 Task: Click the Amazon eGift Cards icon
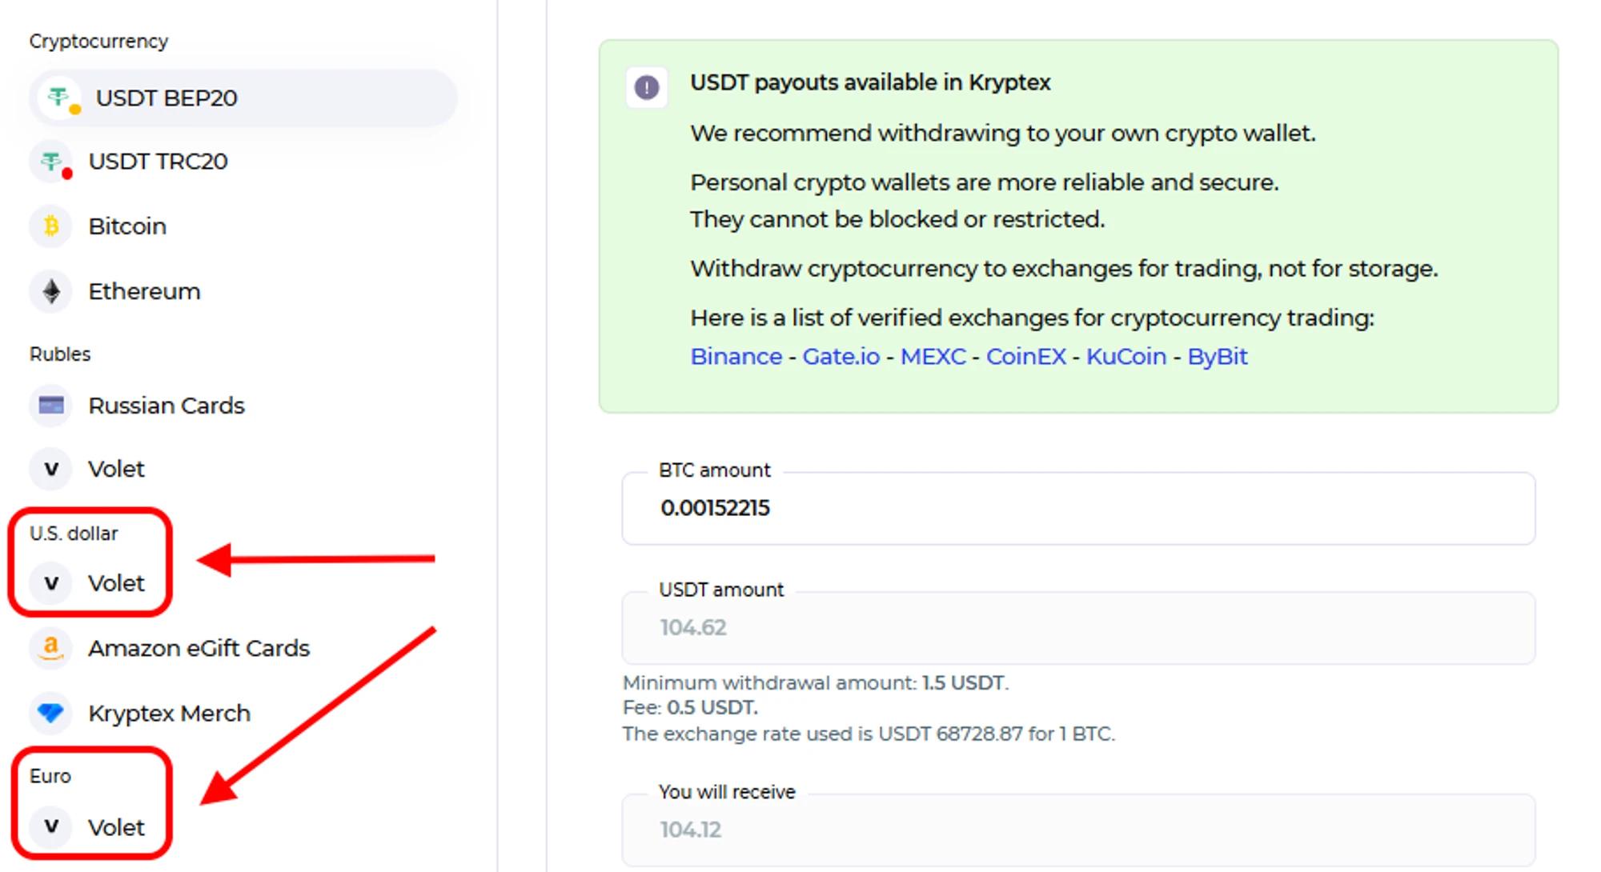point(52,648)
